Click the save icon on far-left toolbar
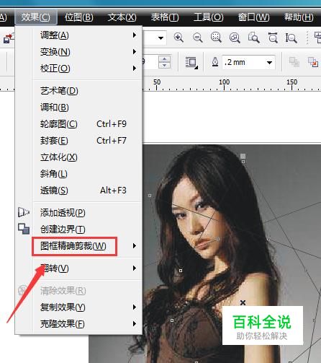 pyautogui.click(x=8, y=38)
